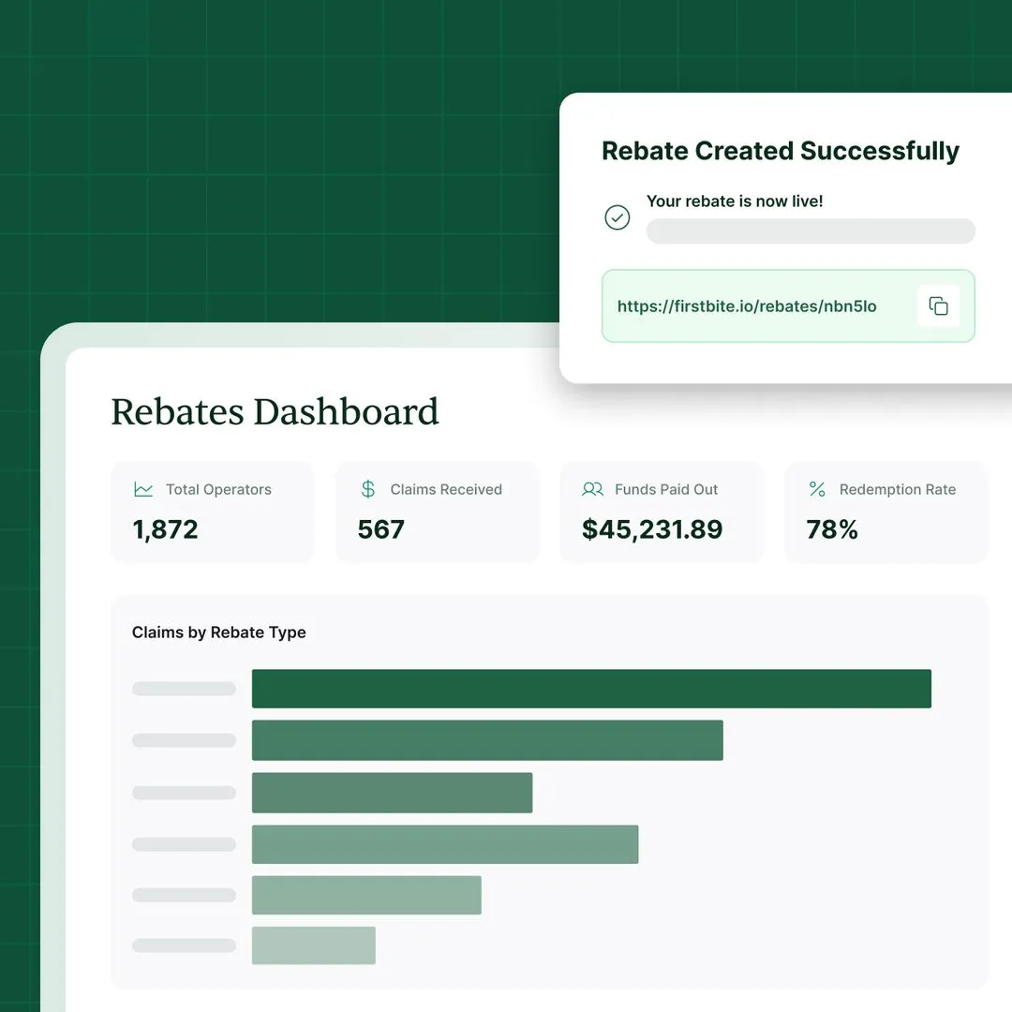
Task: Click the shortest lightest chart bar
Action: (x=314, y=945)
